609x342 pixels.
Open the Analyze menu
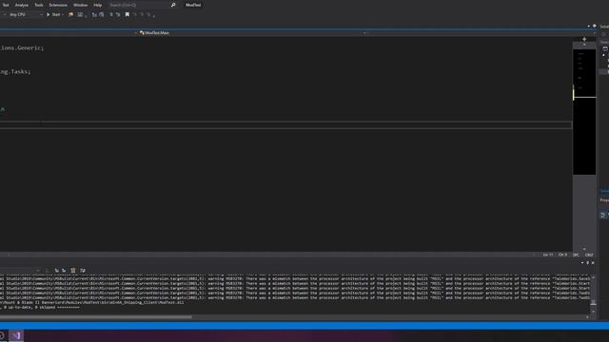[21, 5]
